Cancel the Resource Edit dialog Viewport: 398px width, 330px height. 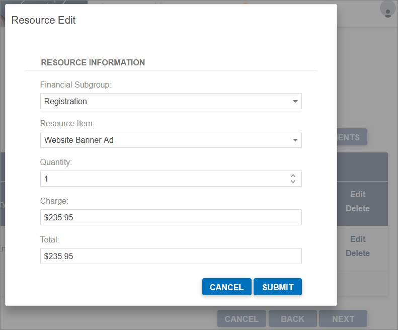(x=226, y=287)
